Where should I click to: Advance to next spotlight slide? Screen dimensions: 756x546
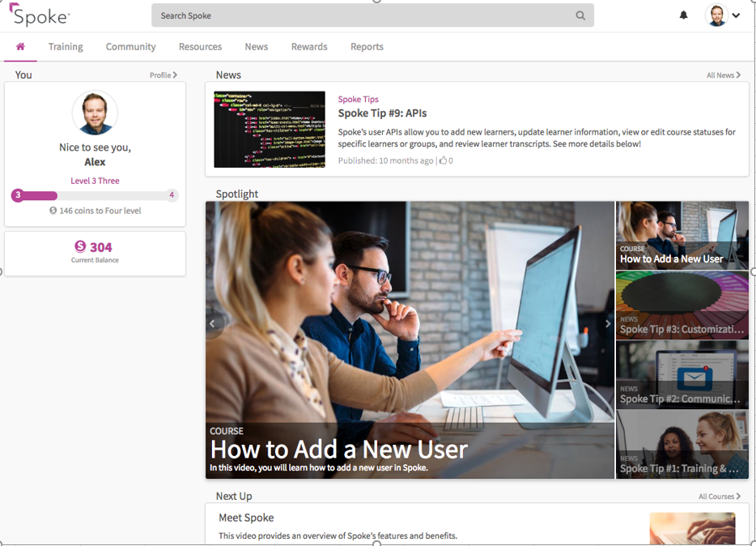[x=608, y=324]
